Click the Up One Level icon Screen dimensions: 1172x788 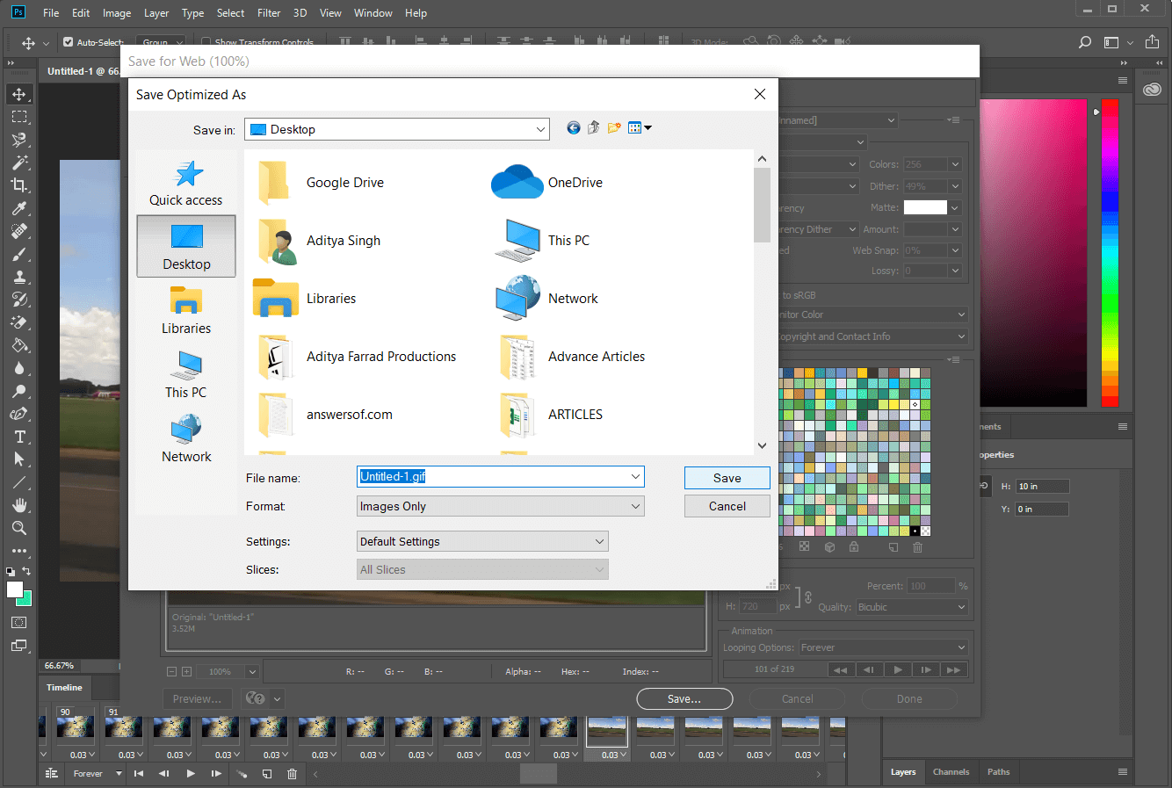(594, 128)
